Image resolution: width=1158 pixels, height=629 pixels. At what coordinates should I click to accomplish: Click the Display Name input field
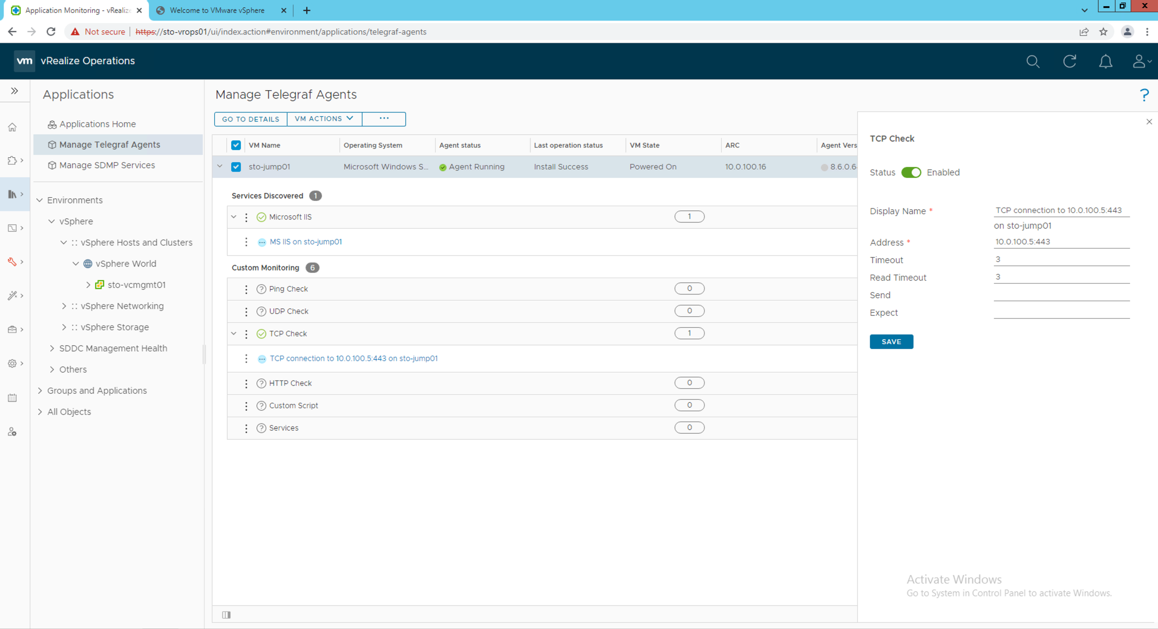pyautogui.click(x=1061, y=210)
